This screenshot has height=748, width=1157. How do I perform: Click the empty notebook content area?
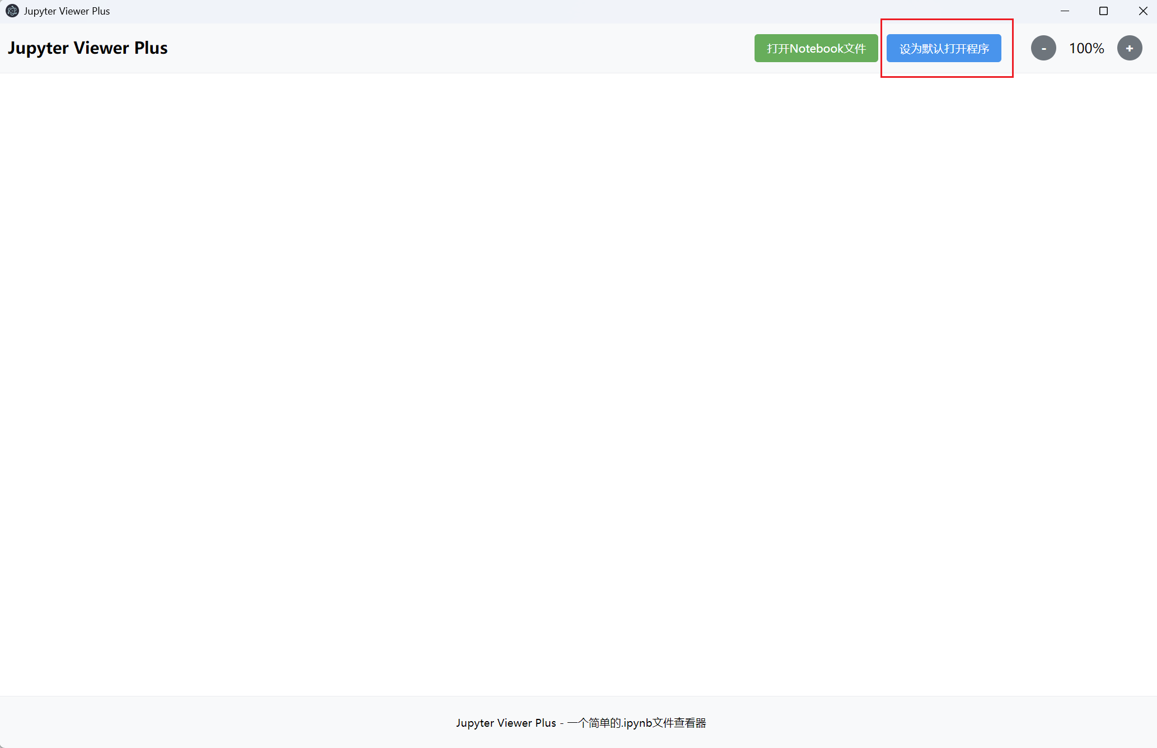578,384
